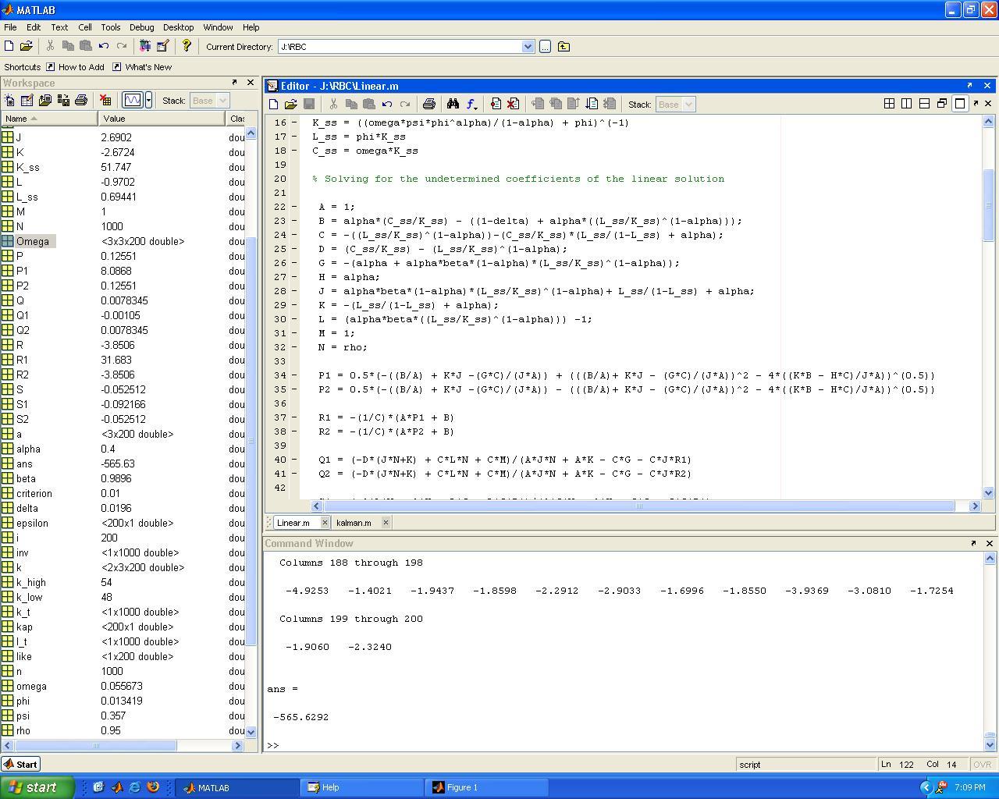
Task: Tile editor documents in grid layout
Action: pyautogui.click(x=889, y=103)
